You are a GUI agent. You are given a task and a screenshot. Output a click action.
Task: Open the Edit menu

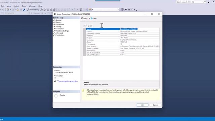pyautogui.click(x=2, y=6)
